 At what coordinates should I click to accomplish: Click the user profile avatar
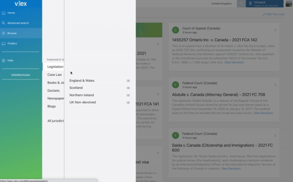click(x=289, y=3)
